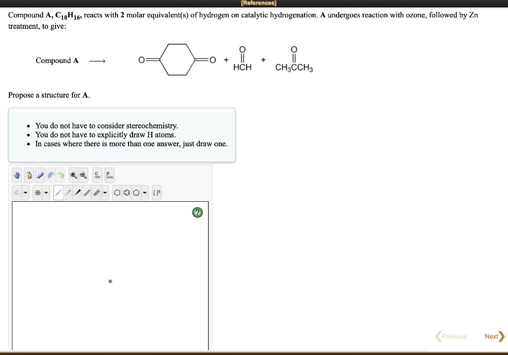Select the bracket charge tool
Image resolution: width=508 pixels, height=355 pixels.
tap(157, 192)
